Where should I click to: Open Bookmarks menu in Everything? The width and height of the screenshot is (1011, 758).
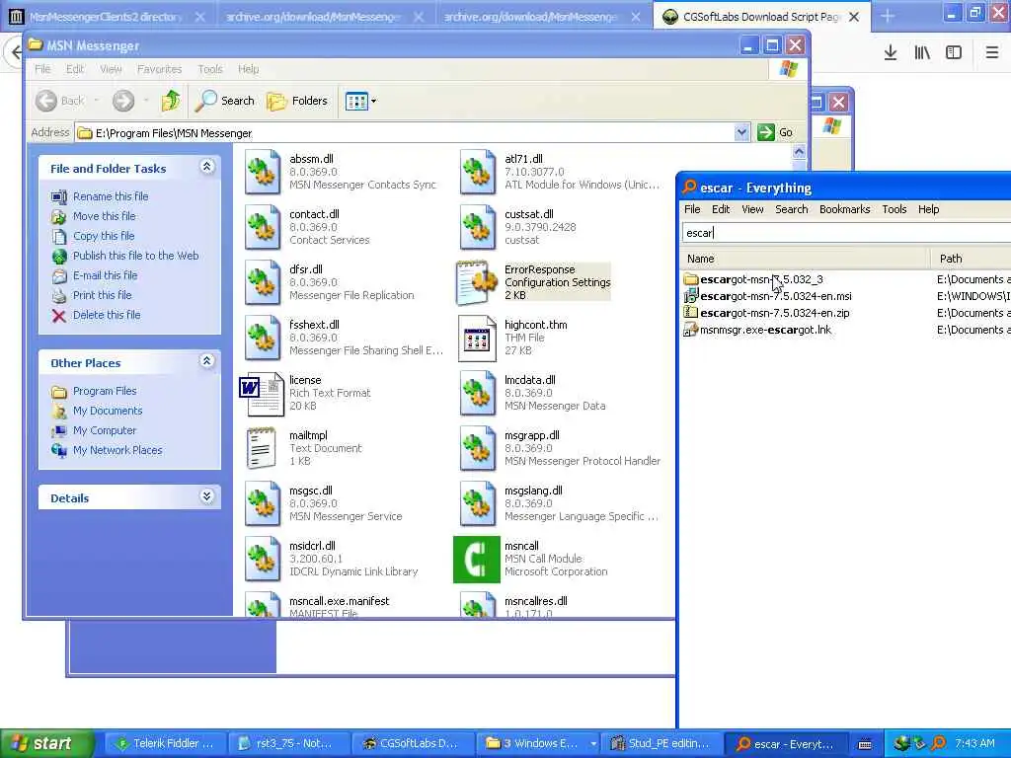point(845,209)
